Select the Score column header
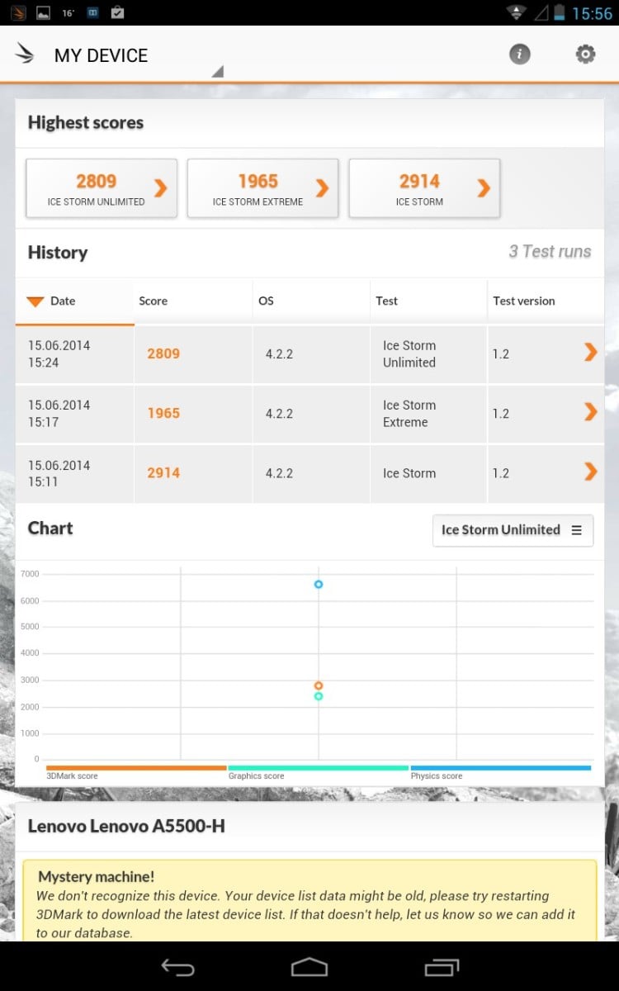Viewport: 619px width, 991px height. 193,301
